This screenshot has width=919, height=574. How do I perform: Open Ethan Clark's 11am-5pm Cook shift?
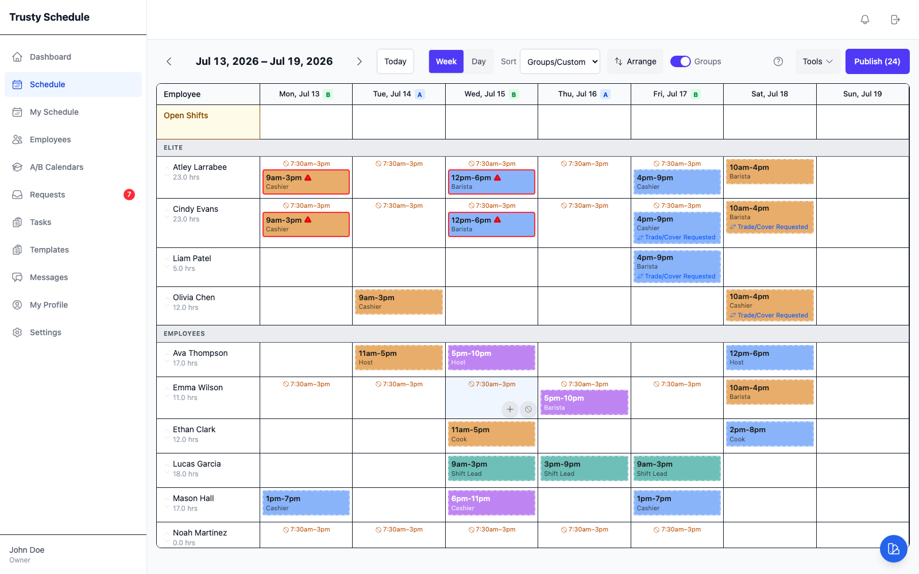click(492, 434)
